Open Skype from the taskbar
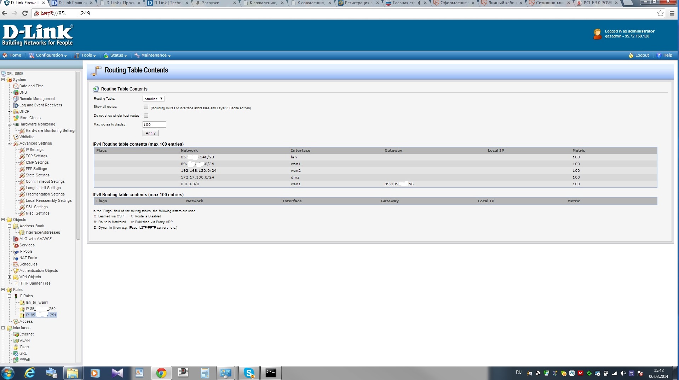Image resolution: width=679 pixels, height=380 pixels. pyautogui.click(x=249, y=373)
